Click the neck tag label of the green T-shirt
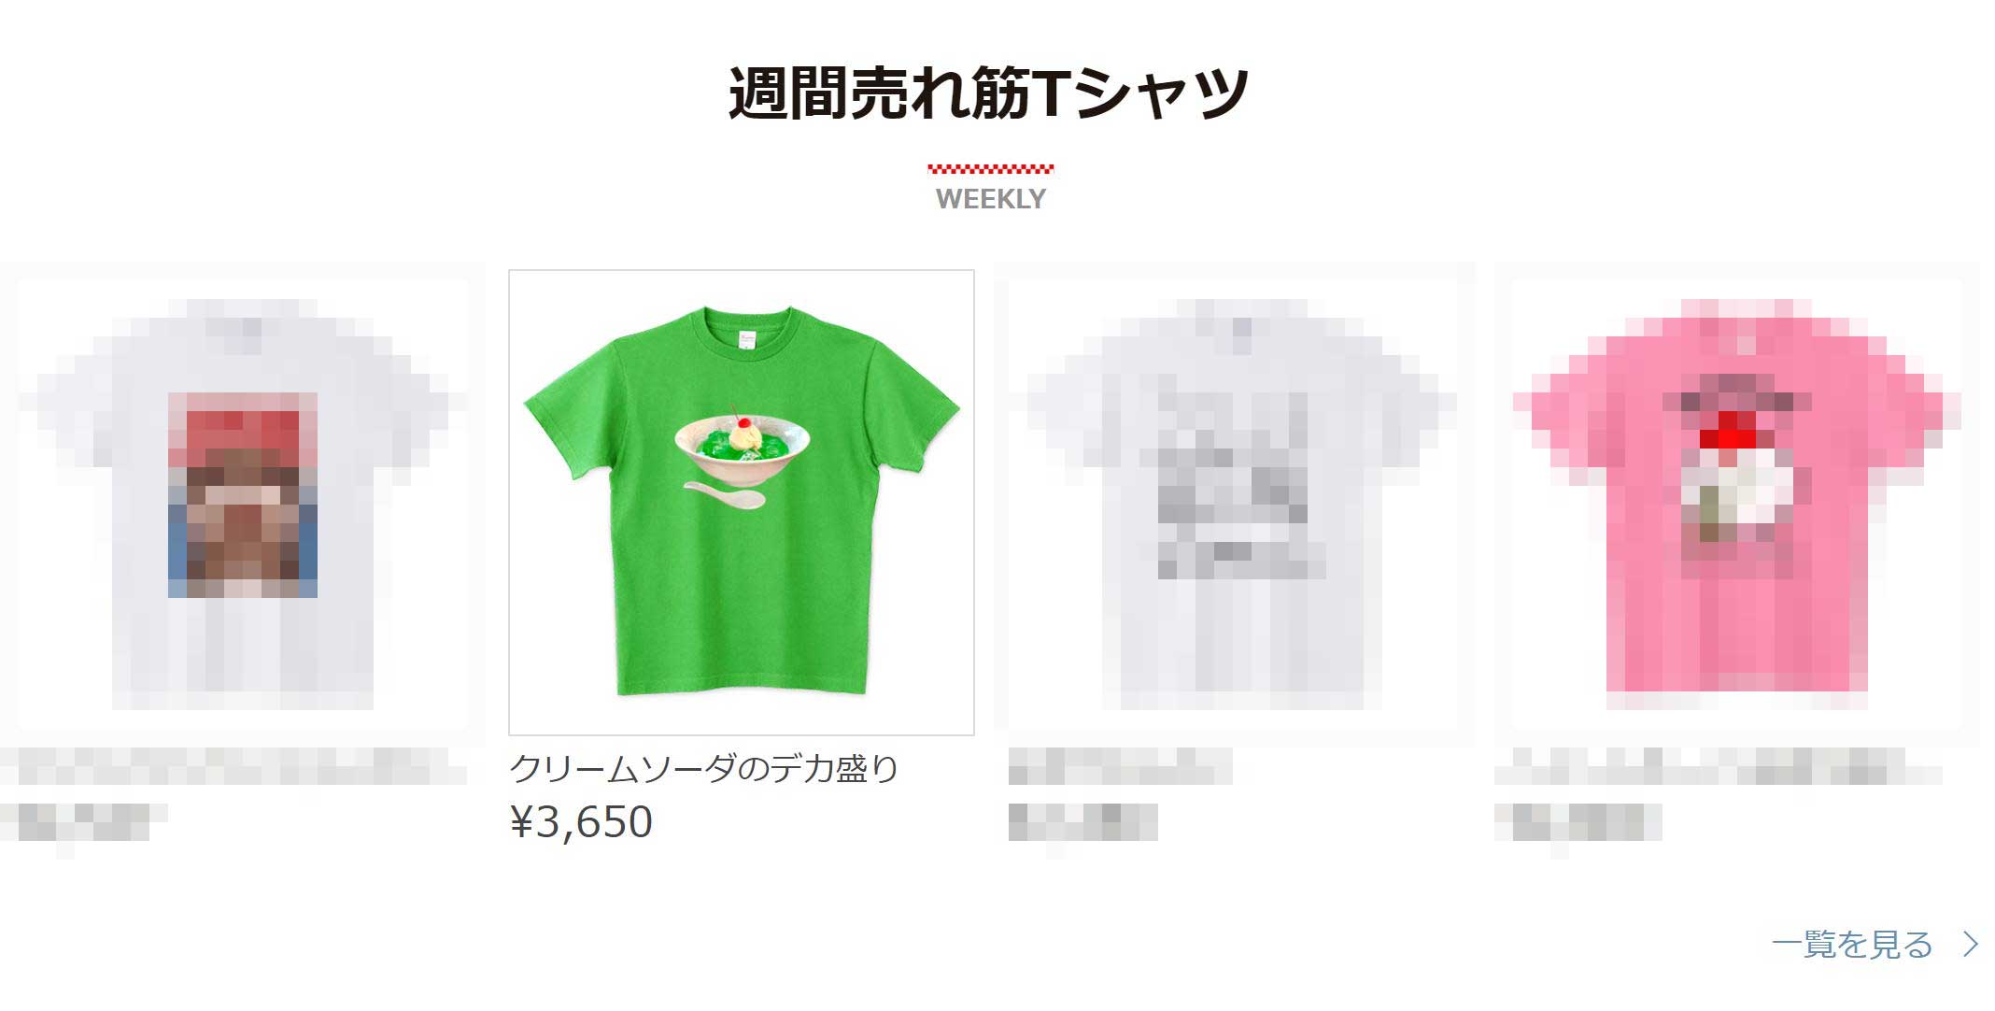The height and width of the screenshot is (1011, 1995). coord(746,341)
